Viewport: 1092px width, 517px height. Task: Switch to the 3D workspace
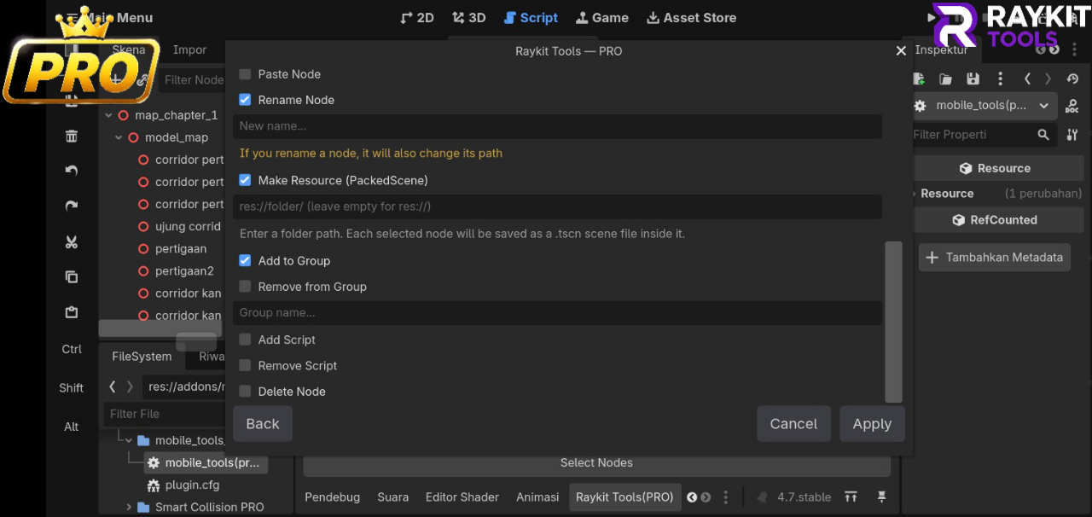(468, 17)
